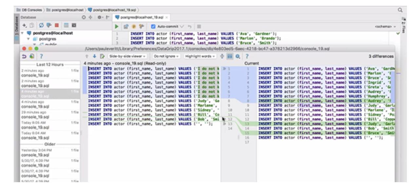Open diff settings magnifier-gear icon
420x190 pixels.
point(238,56)
